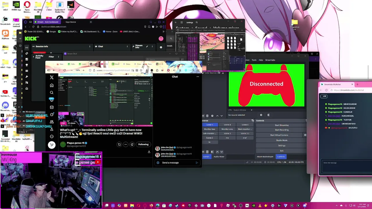Open the X Chat three-dot options
Screen dimensions: 372x209
pyautogui.click(x=198, y=77)
